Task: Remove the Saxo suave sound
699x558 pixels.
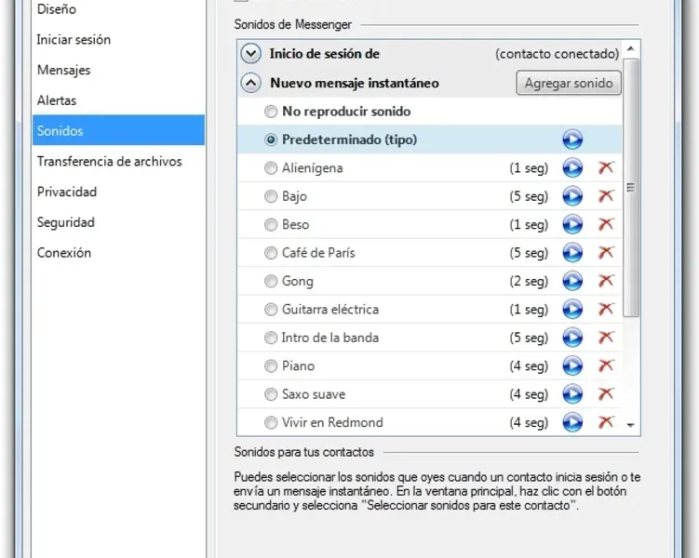Action: (606, 394)
